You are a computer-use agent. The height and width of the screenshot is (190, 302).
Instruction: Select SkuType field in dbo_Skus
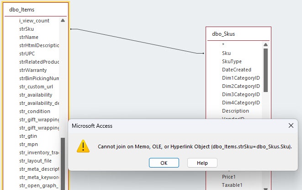232,61
